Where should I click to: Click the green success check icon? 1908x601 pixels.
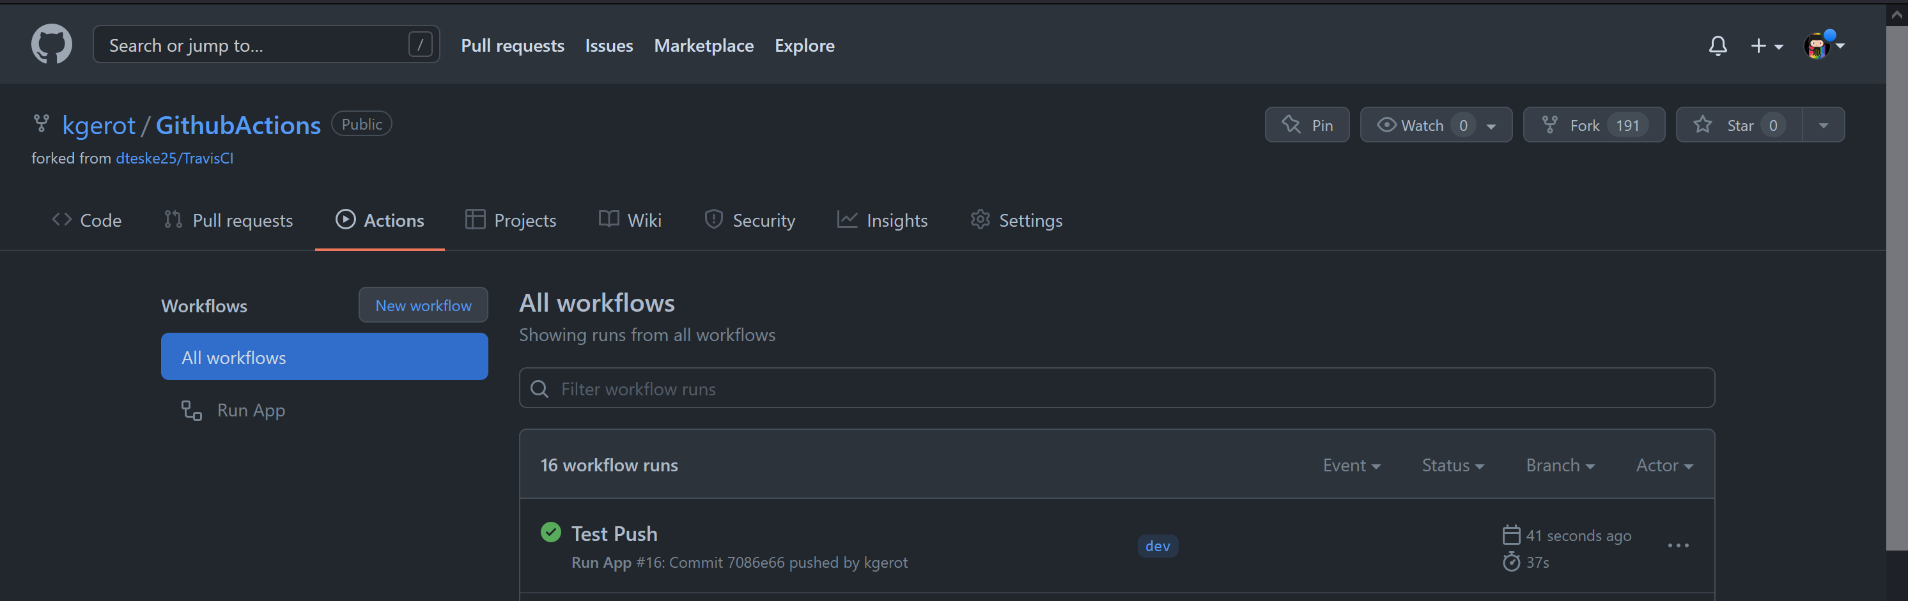pyautogui.click(x=550, y=532)
